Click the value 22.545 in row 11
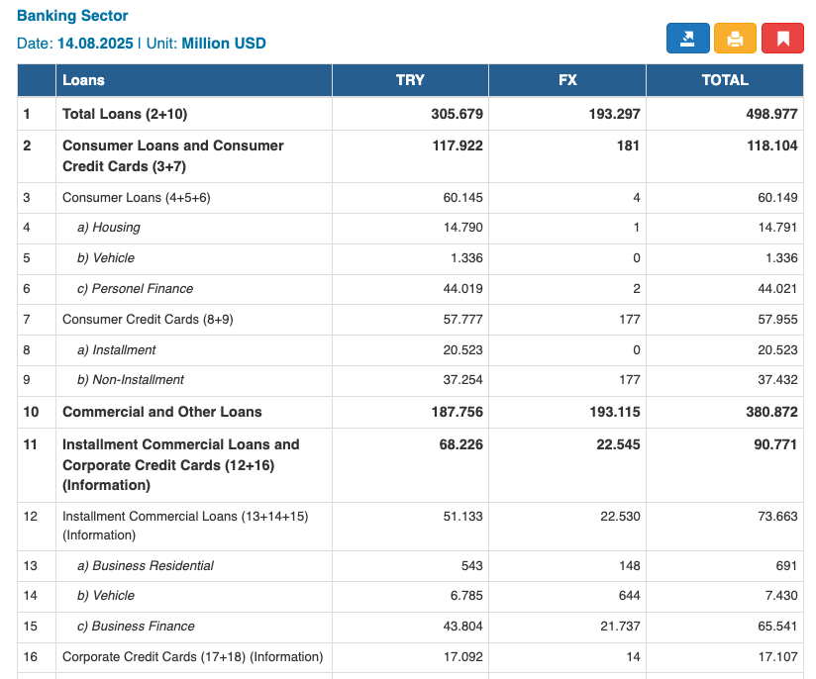816x679 pixels. [x=618, y=444]
